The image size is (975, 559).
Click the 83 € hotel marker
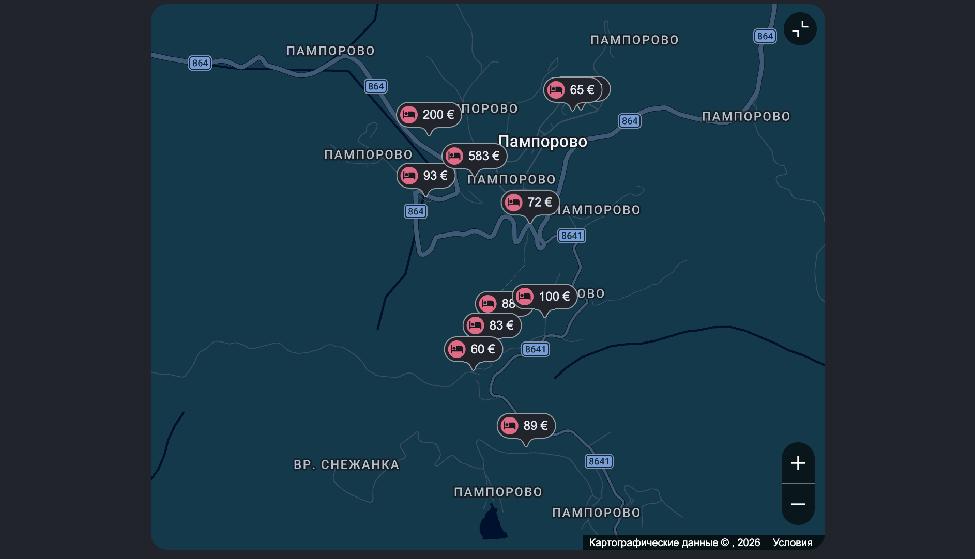tap(492, 325)
